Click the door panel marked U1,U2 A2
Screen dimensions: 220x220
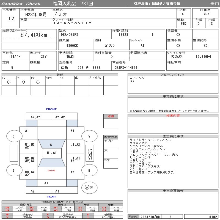(28, 146)
